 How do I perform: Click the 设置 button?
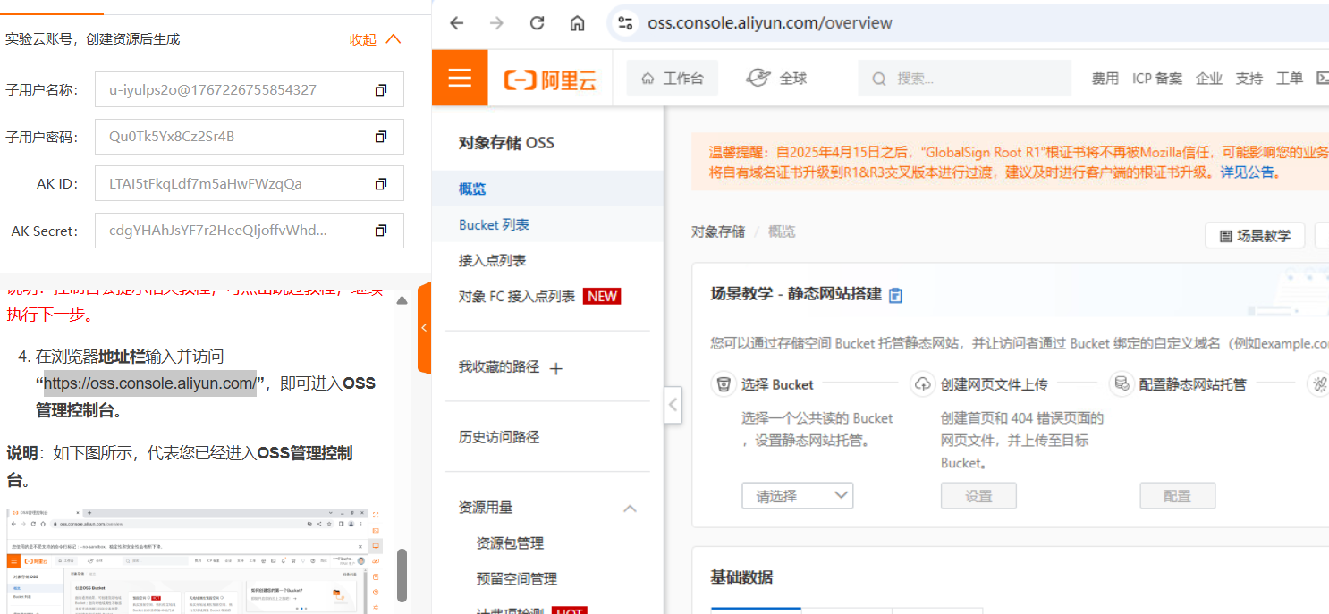click(x=978, y=496)
